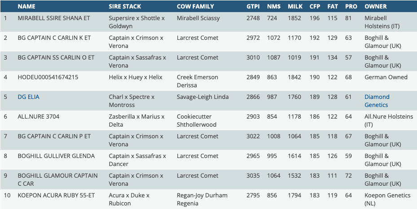Viewport: 417px width, 209px height.
Task: Click the CFP column header
Action: point(315,7)
